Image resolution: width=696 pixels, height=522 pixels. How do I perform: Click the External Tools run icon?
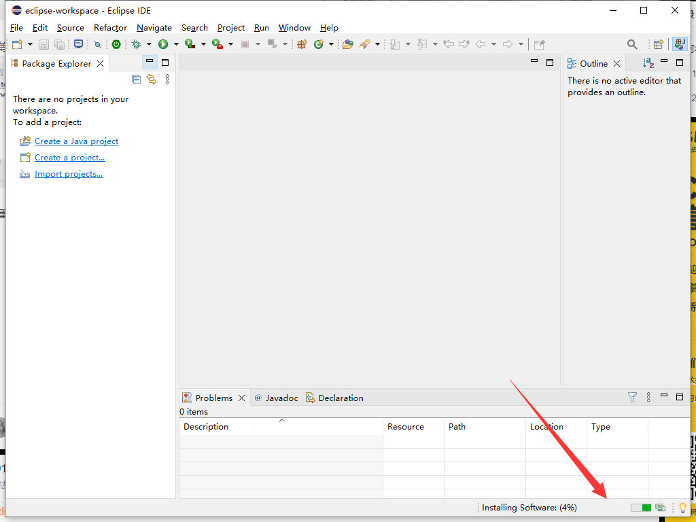pos(217,44)
